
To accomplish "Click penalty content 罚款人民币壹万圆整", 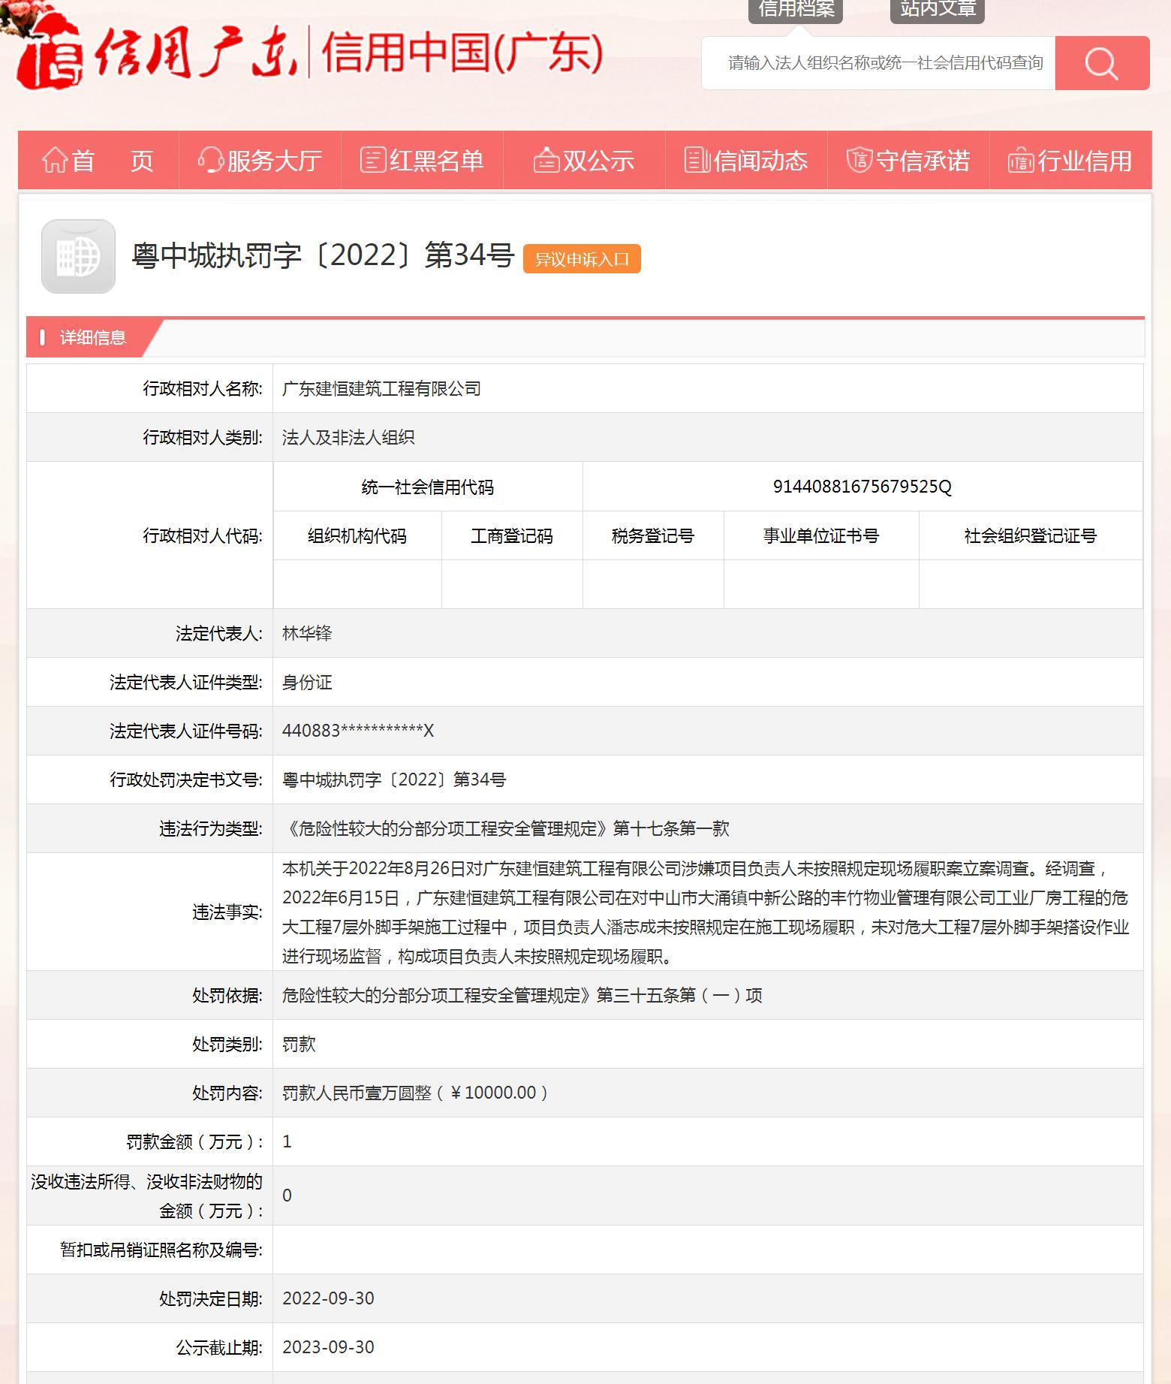I will 415,1093.
